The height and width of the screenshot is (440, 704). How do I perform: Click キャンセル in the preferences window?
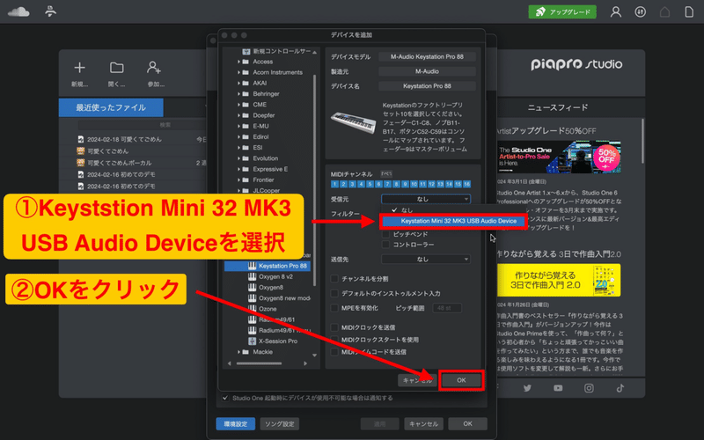423,424
